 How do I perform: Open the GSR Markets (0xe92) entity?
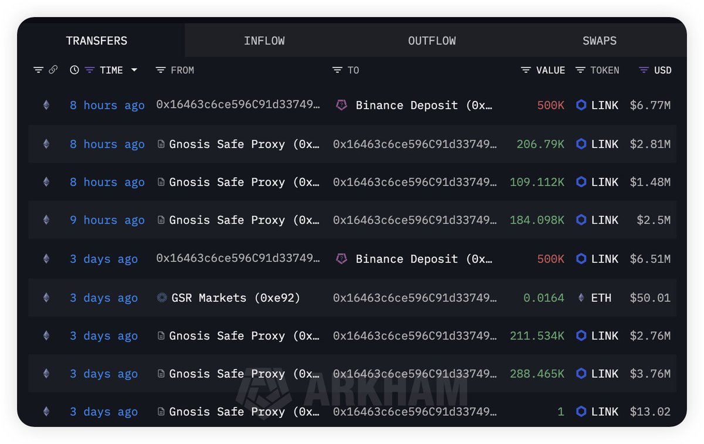236,298
